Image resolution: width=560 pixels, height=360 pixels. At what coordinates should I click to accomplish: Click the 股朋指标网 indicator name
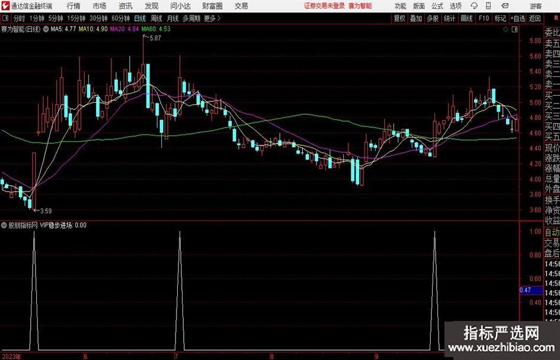pyautogui.click(x=23, y=225)
